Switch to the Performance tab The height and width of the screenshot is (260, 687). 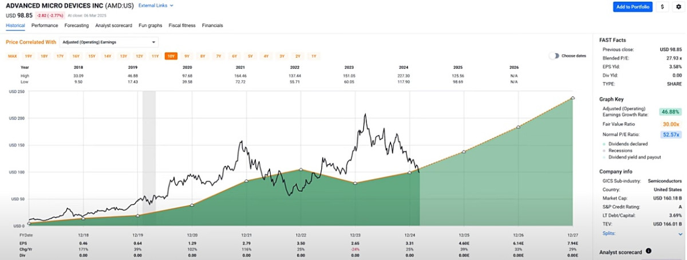point(45,26)
